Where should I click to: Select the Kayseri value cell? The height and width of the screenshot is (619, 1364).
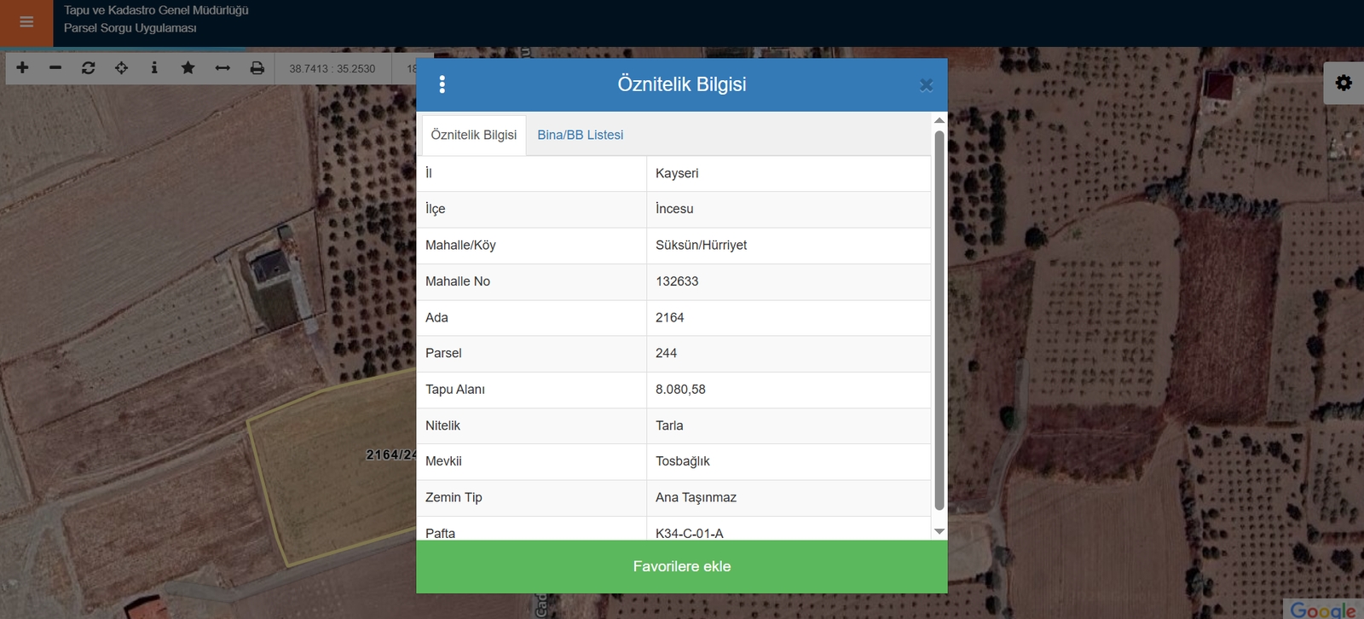click(789, 173)
